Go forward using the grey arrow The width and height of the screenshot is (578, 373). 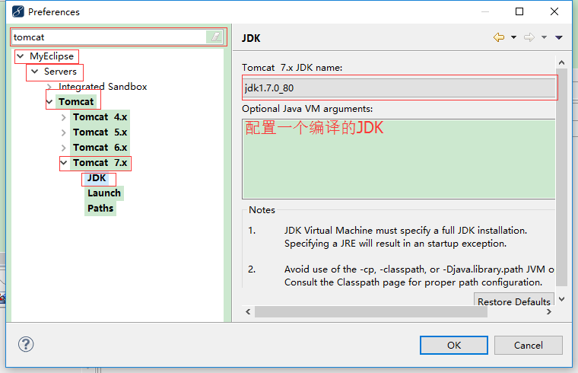[529, 37]
